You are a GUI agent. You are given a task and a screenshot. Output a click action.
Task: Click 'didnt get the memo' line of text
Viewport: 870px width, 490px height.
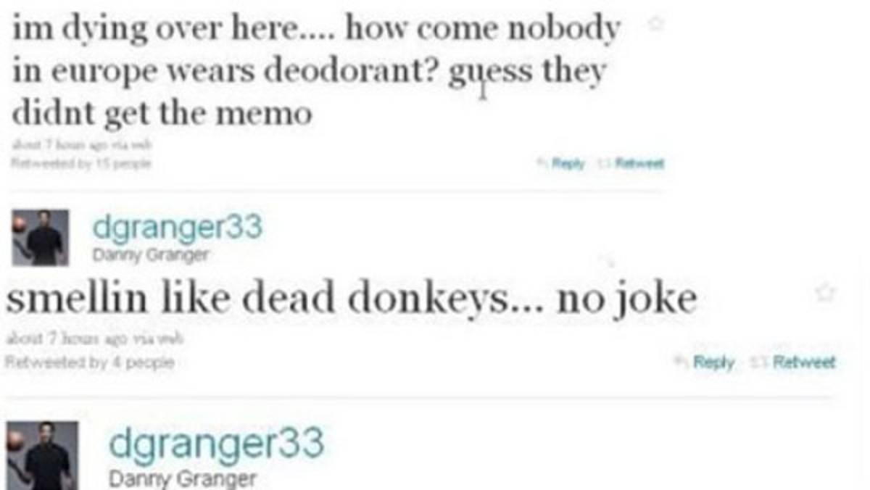point(162,114)
